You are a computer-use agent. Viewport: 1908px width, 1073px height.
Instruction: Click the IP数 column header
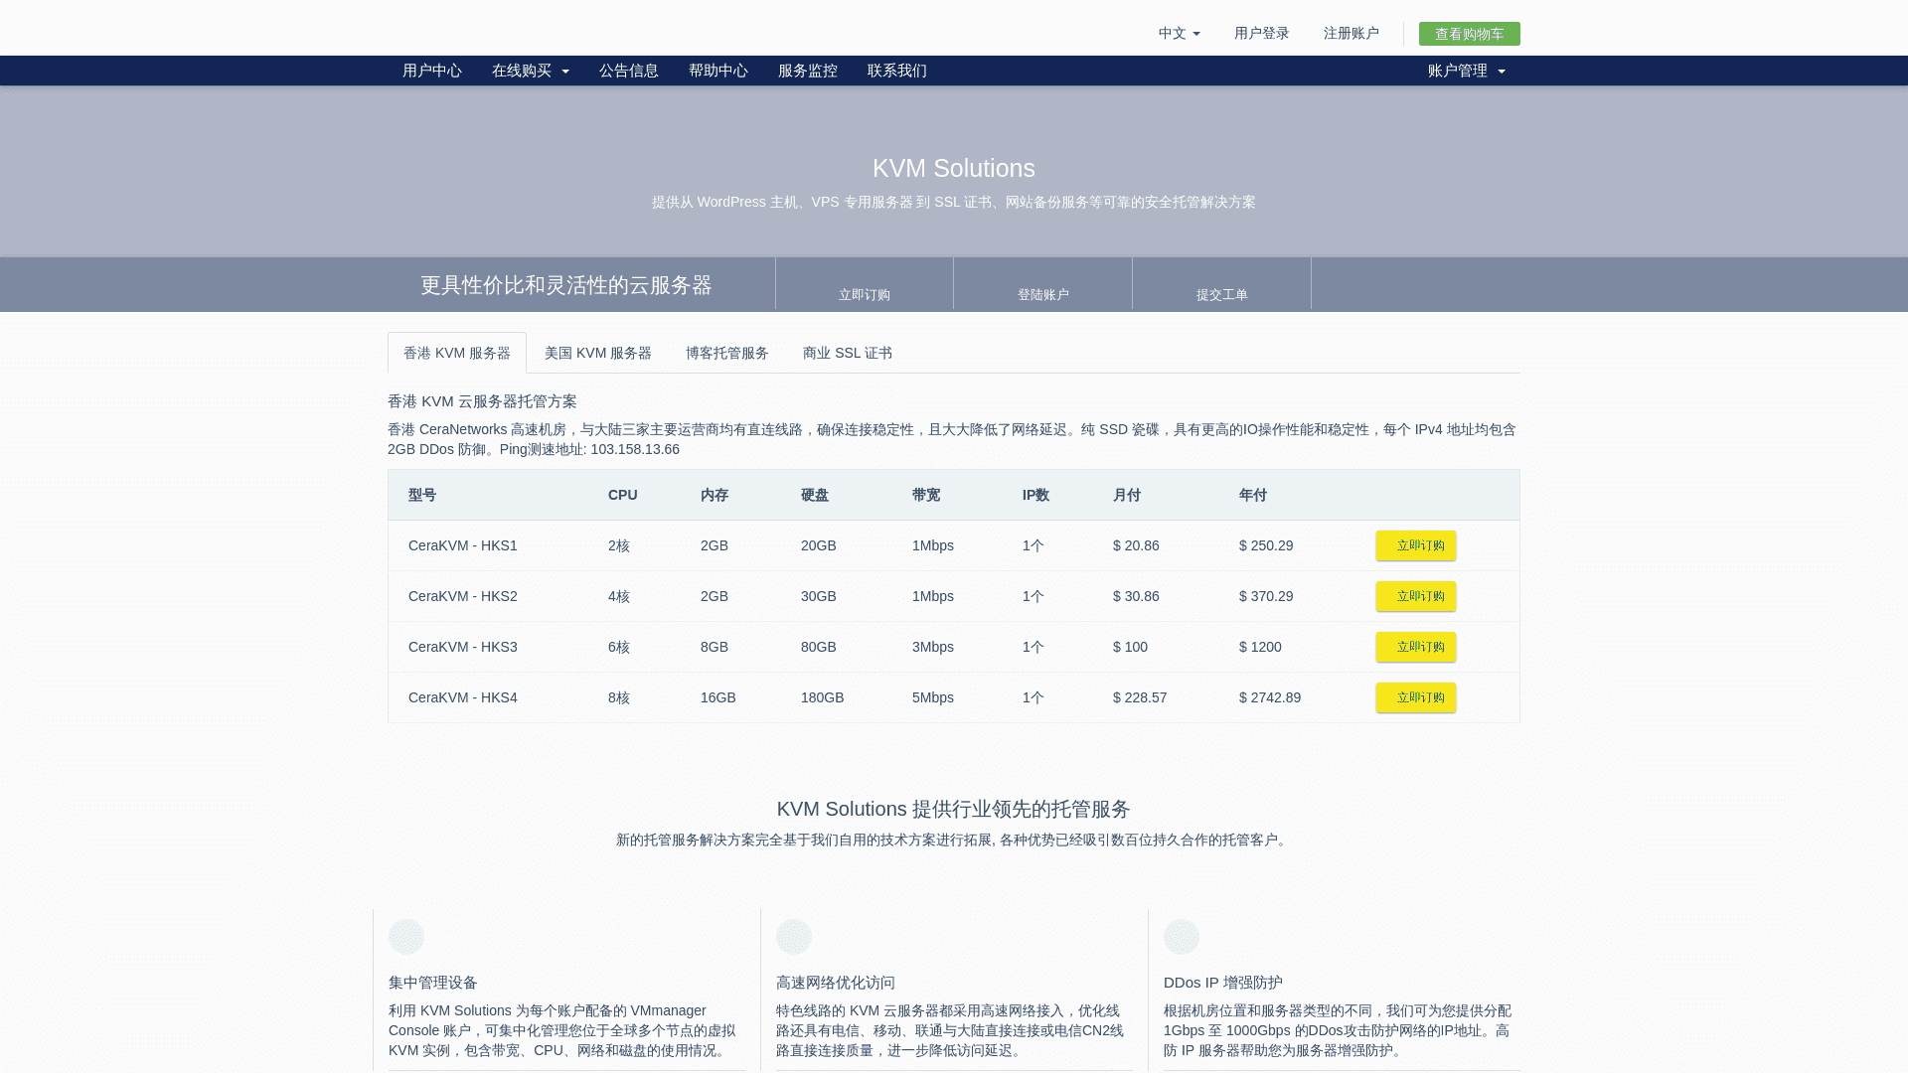click(x=1035, y=495)
